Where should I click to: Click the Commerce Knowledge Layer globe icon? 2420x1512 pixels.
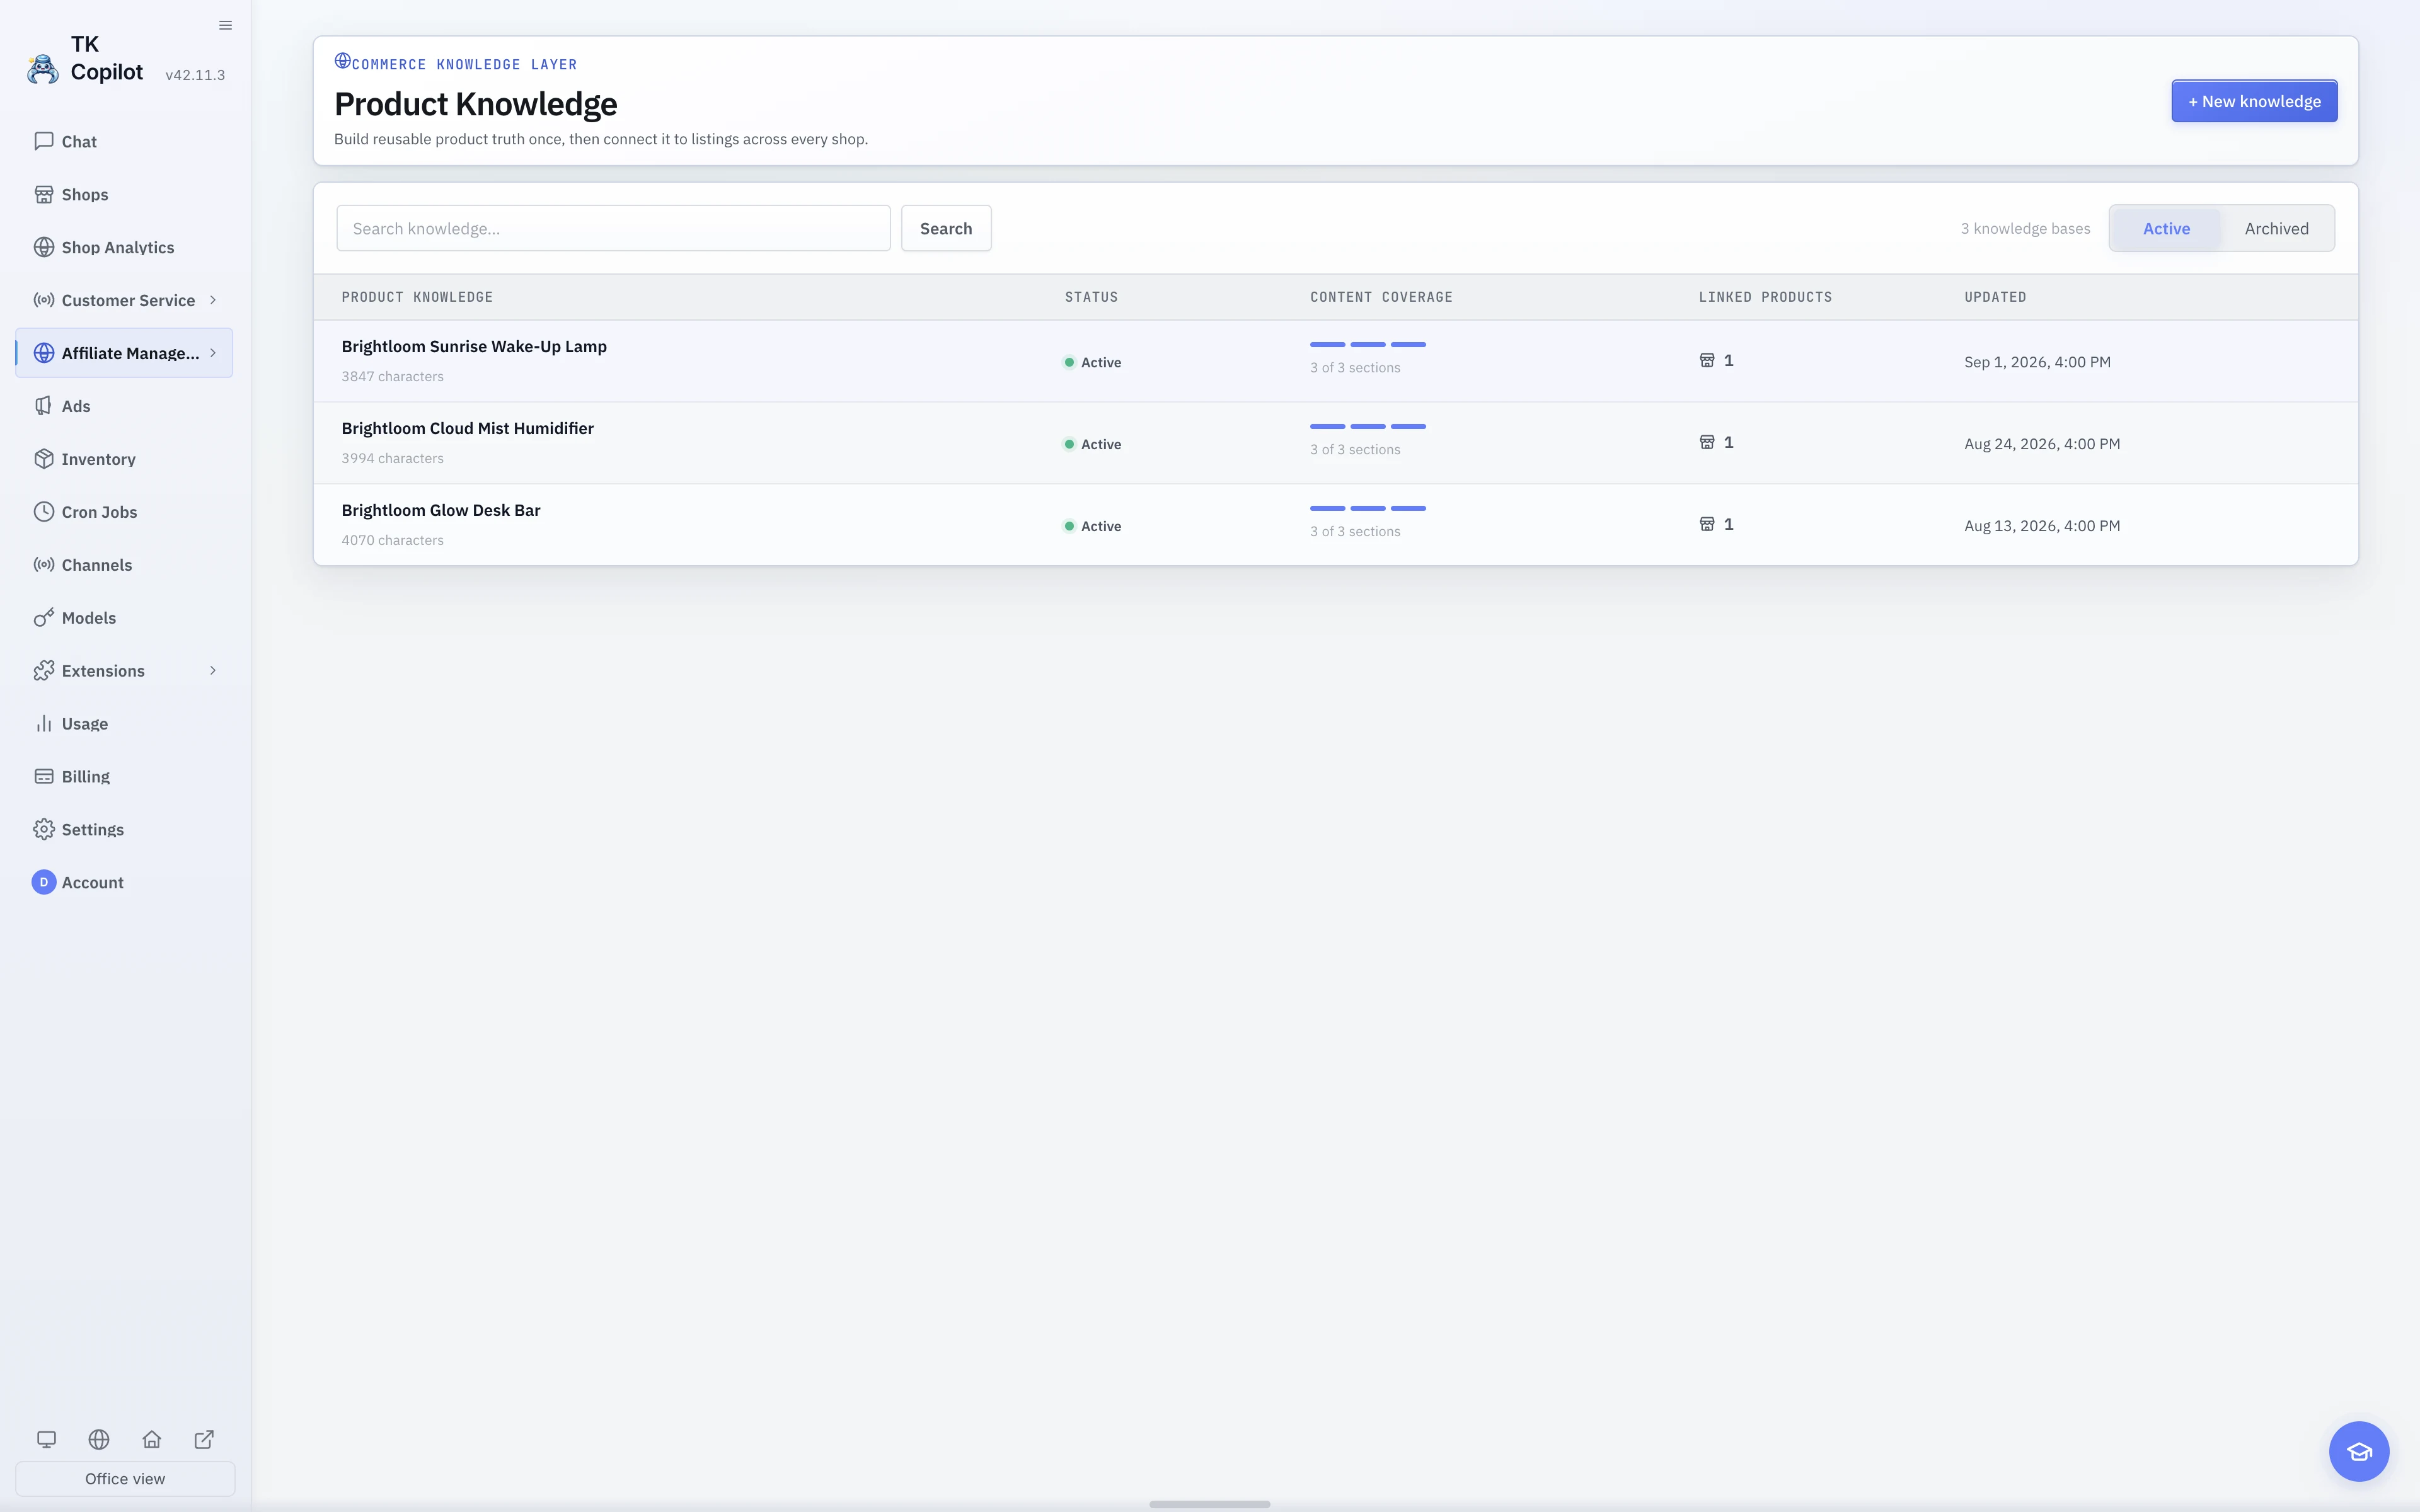342,61
